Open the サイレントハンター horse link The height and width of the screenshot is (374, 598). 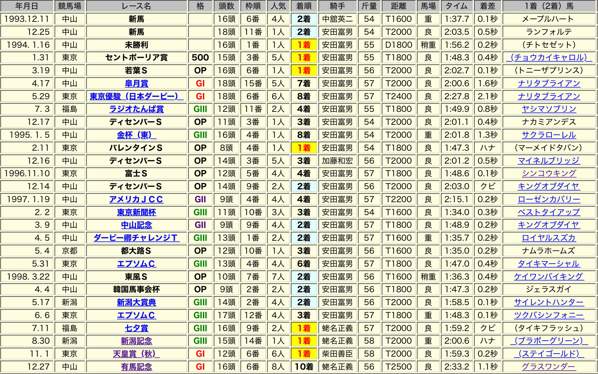point(548,302)
